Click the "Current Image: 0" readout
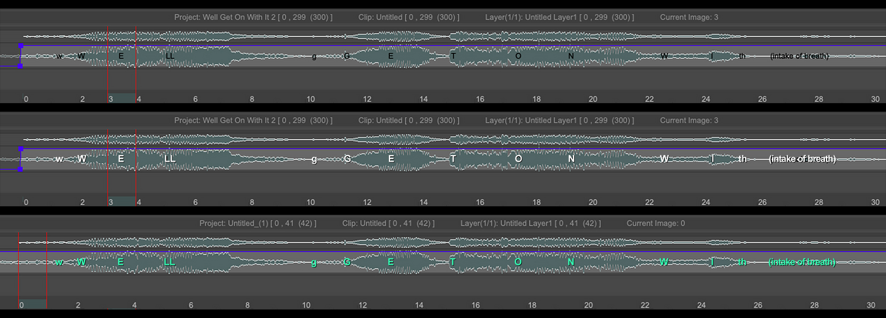 [656, 223]
